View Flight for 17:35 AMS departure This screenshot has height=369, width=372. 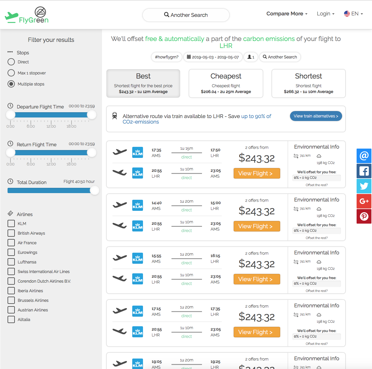coord(257,173)
